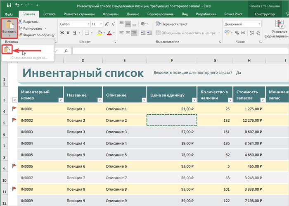Image resolution: width=289 pixels, height=206 pixels.
Task: Apply percent style format
Action: [x=237, y=33]
